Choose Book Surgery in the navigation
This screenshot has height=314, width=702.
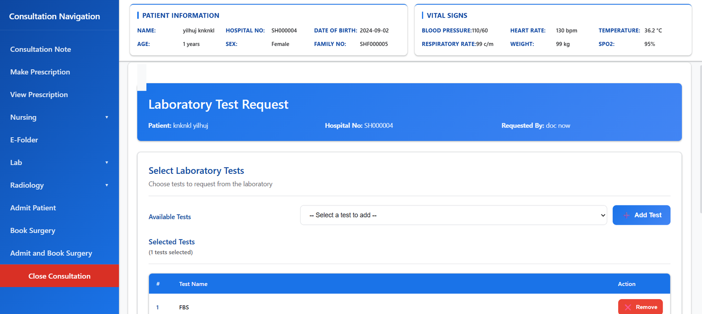coord(32,230)
